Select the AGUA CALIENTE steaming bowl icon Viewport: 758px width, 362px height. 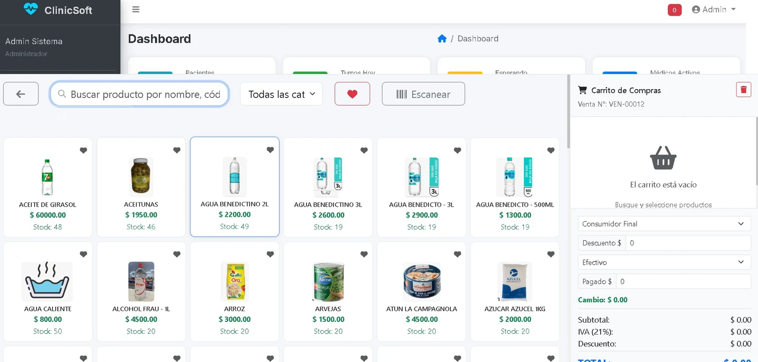tap(47, 281)
